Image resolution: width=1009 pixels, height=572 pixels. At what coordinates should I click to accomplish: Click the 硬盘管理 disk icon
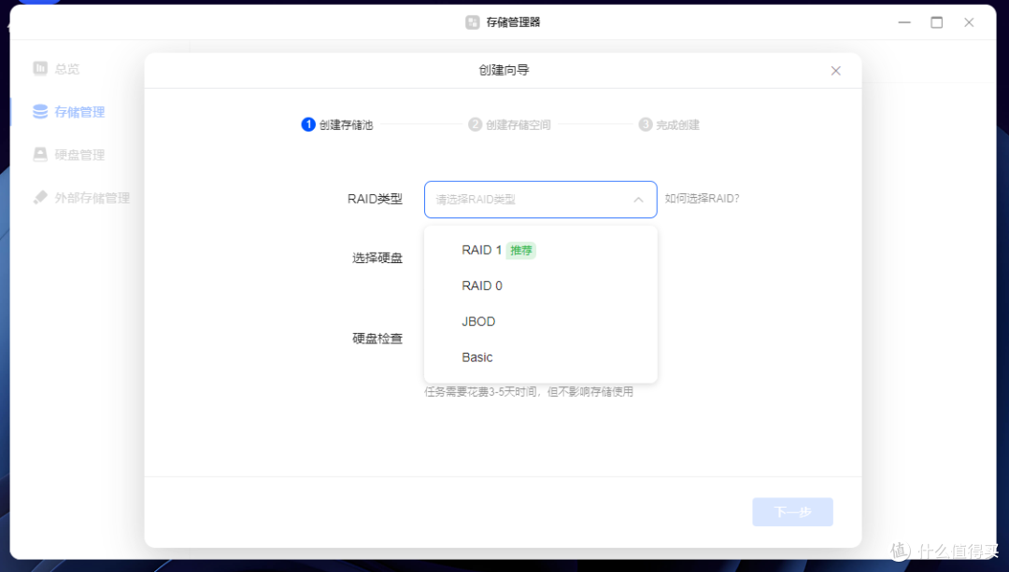40,155
